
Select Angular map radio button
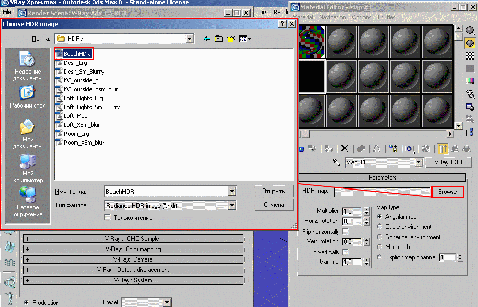[x=379, y=217]
